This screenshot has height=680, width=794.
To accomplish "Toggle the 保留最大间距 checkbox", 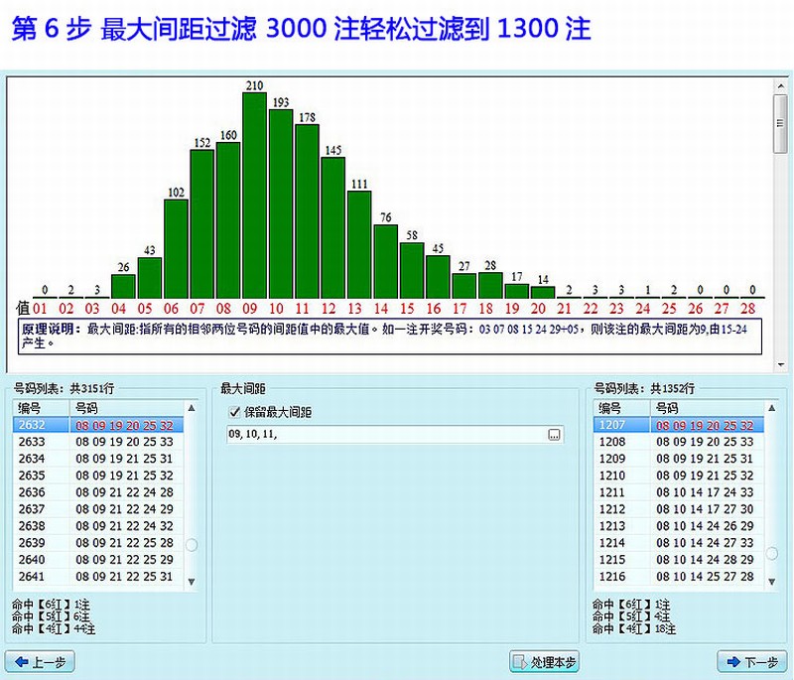I will [235, 412].
